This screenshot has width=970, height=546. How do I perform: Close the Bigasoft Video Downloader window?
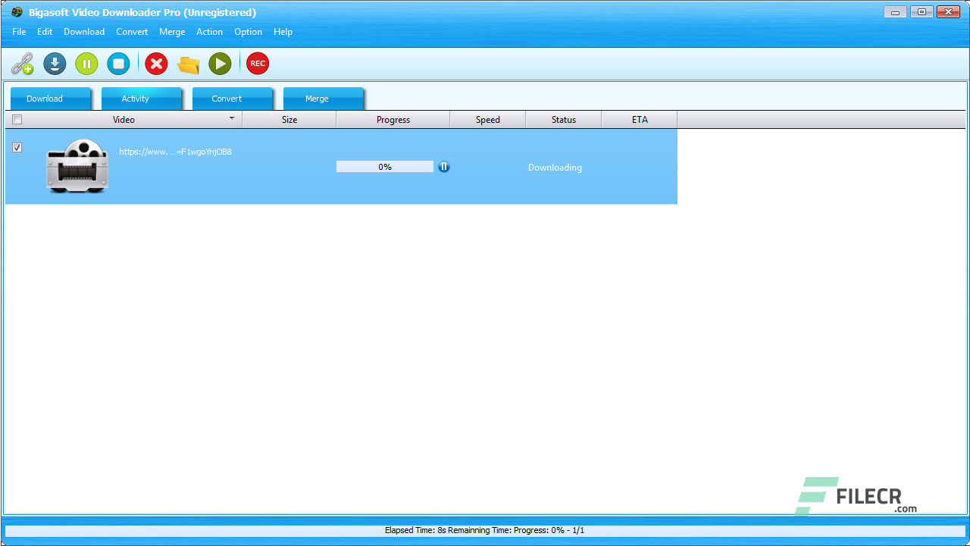click(x=948, y=11)
